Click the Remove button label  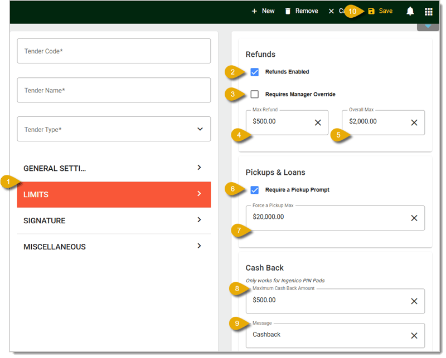pyautogui.click(x=307, y=11)
